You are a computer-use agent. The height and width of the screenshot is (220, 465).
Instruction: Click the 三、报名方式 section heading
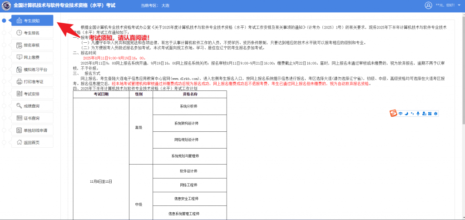87,73
